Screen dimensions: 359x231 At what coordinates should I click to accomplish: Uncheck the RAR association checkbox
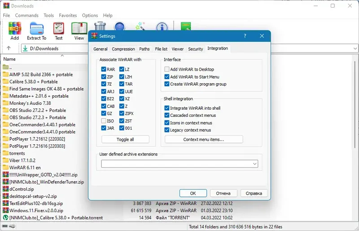point(104,69)
